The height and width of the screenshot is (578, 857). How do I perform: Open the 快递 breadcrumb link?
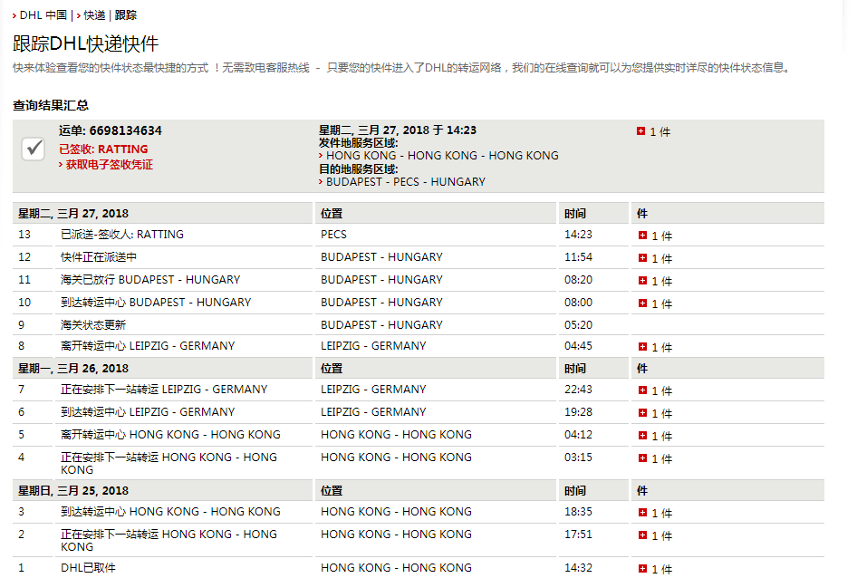click(x=94, y=15)
